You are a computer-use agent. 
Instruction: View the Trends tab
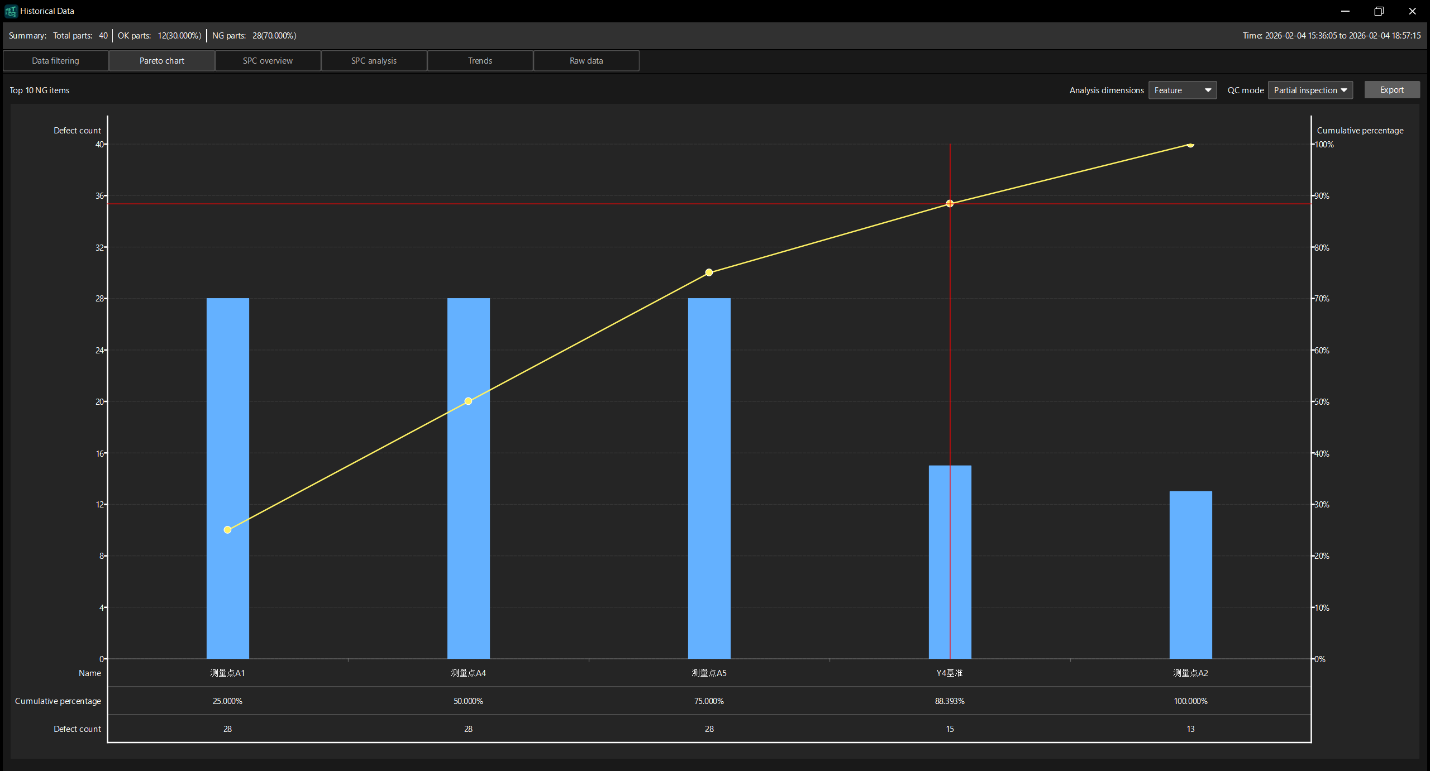tap(479, 60)
